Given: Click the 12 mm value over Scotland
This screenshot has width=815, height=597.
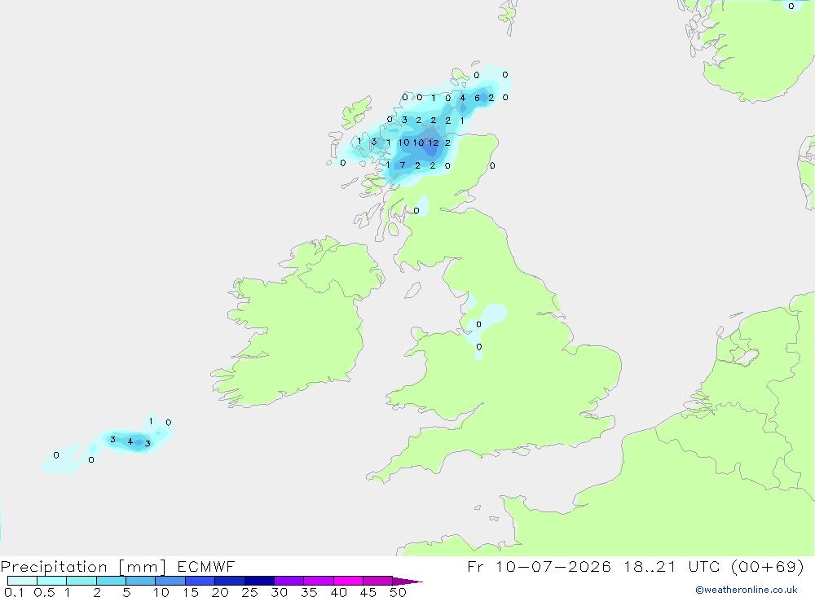Looking at the screenshot, I should click(x=434, y=143).
